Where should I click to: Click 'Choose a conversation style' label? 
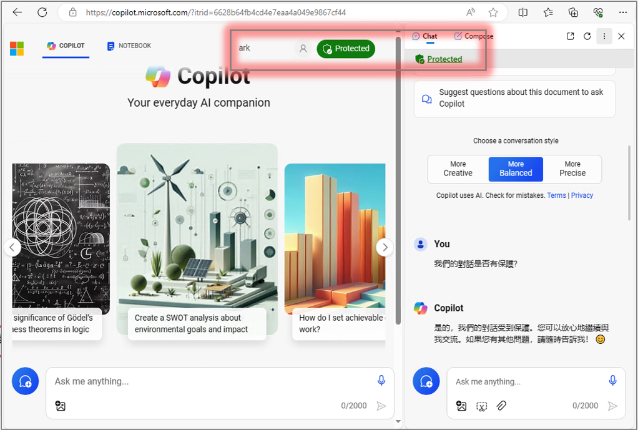click(516, 141)
